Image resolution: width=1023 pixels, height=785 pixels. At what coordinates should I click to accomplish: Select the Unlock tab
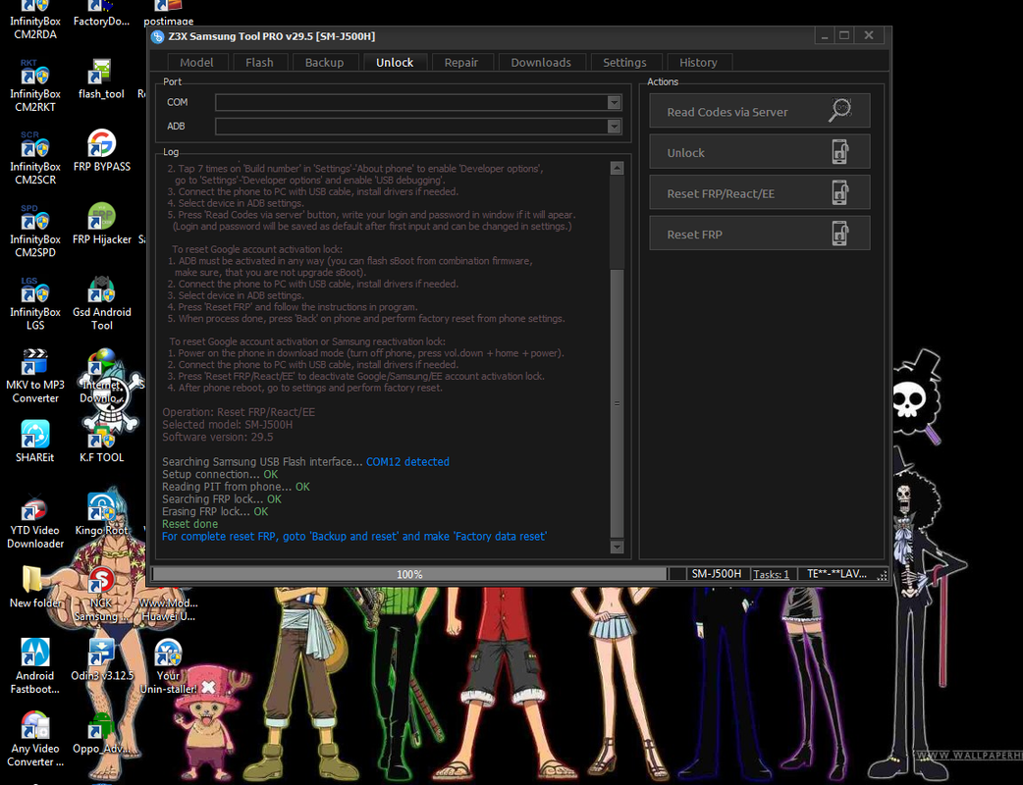(395, 63)
